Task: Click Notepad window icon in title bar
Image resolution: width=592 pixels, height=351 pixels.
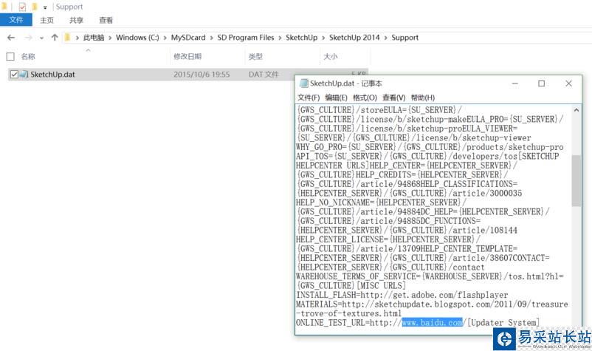Action: (303, 84)
